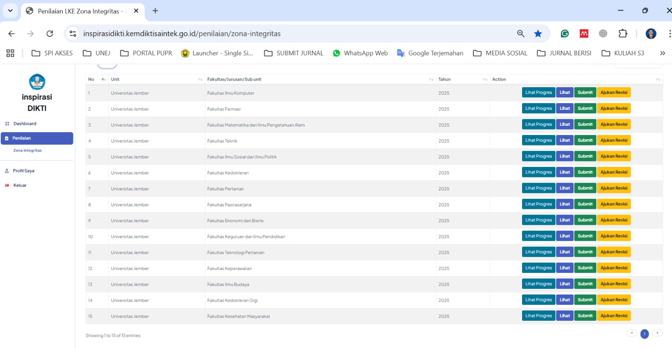This screenshot has width=672, height=348.
Task: Open the Chrome profile avatar
Action: [x=651, y=34]
